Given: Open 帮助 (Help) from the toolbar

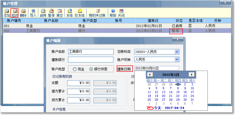Looking at the screenshot, I should tap(113, 13).
